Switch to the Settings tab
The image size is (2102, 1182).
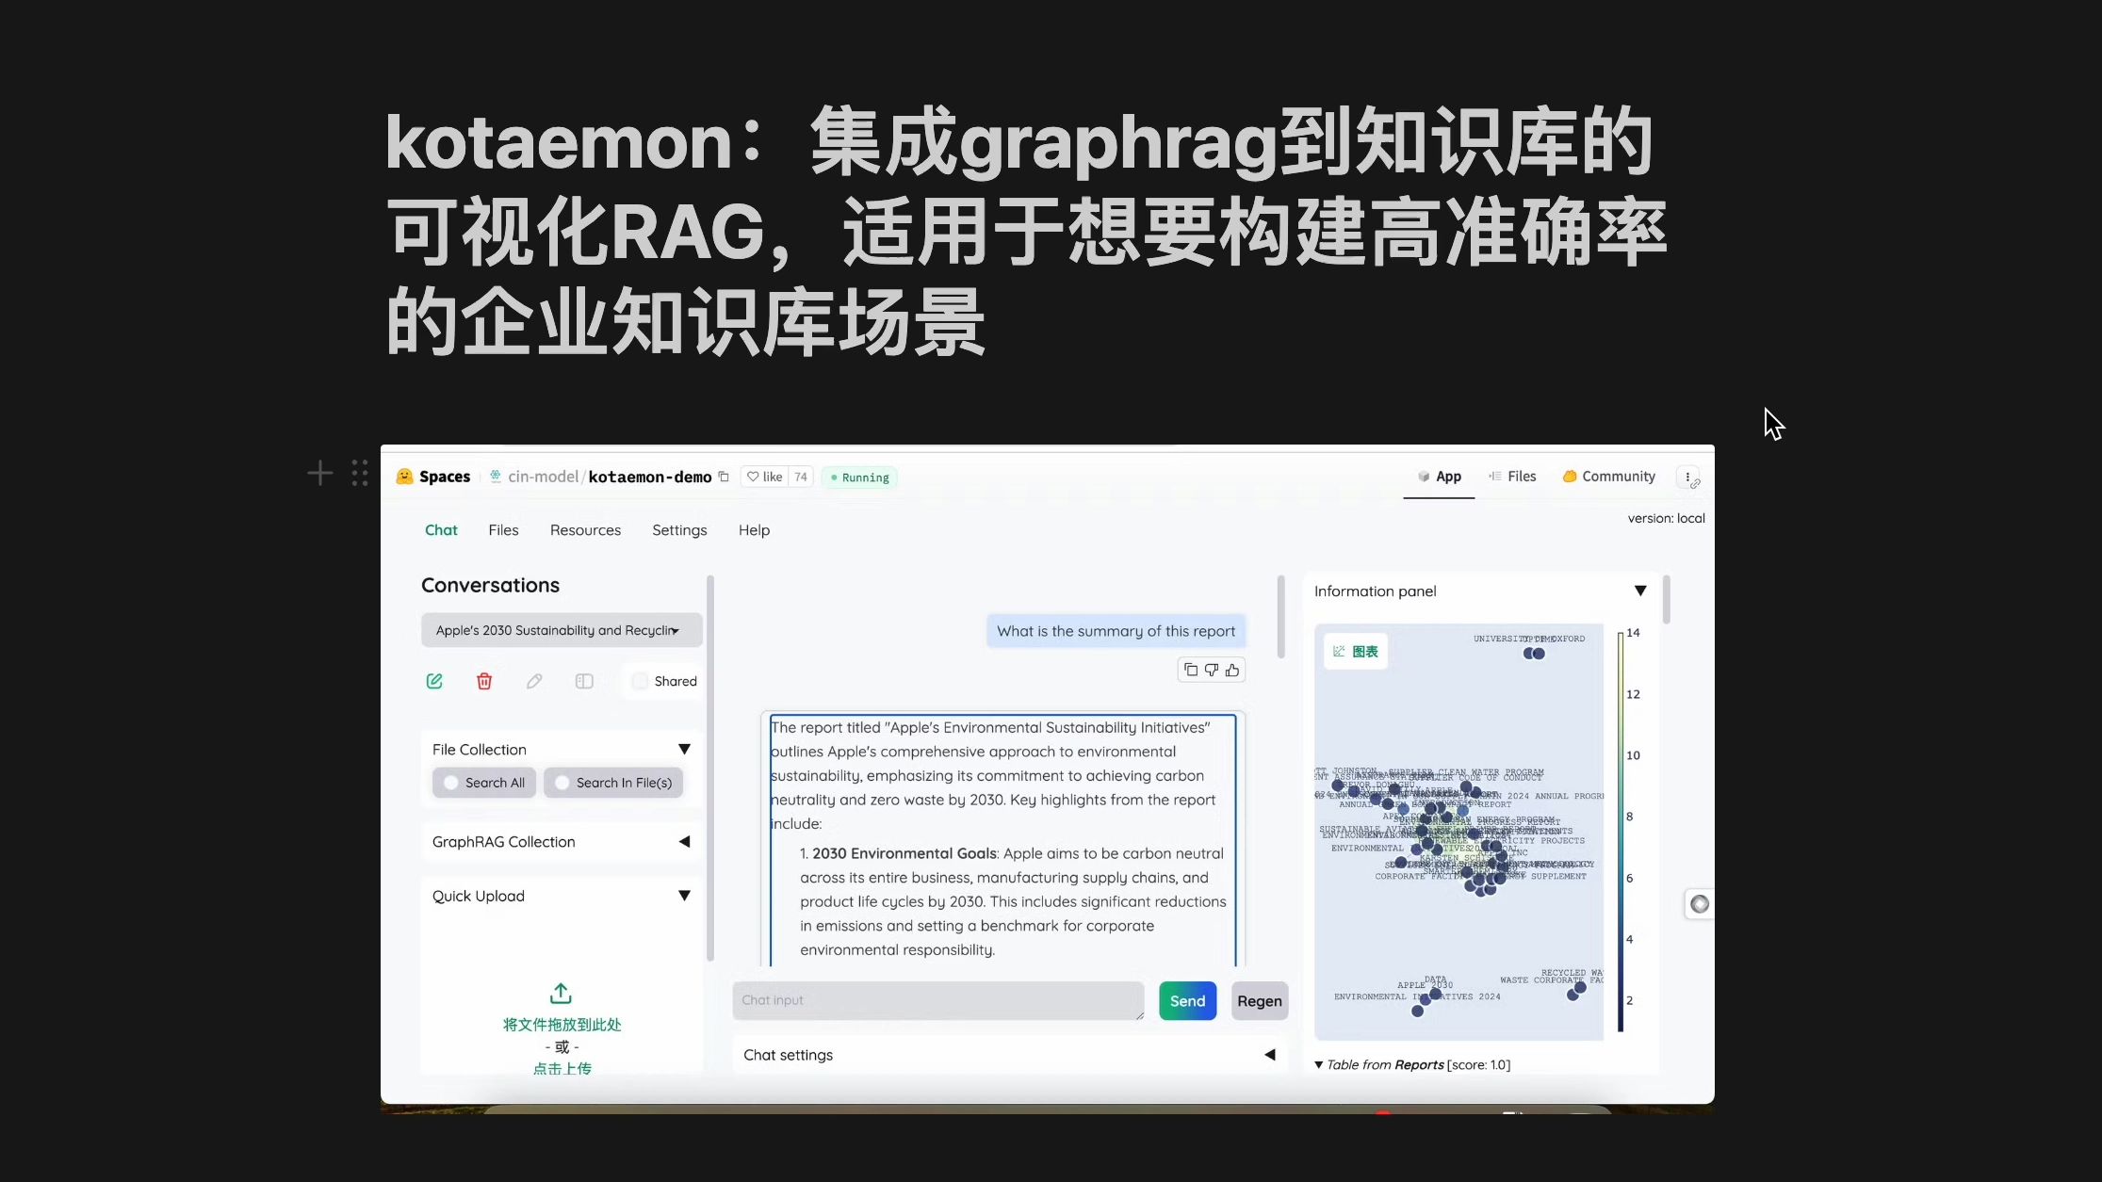coord(680,529)
